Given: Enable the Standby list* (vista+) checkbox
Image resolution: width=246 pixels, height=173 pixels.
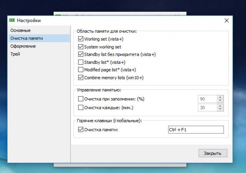Looking at the screenshot, I should 81,62.
